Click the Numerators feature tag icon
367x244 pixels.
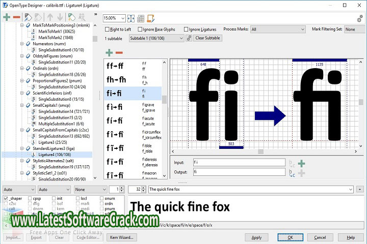click(x=29, y=44)
